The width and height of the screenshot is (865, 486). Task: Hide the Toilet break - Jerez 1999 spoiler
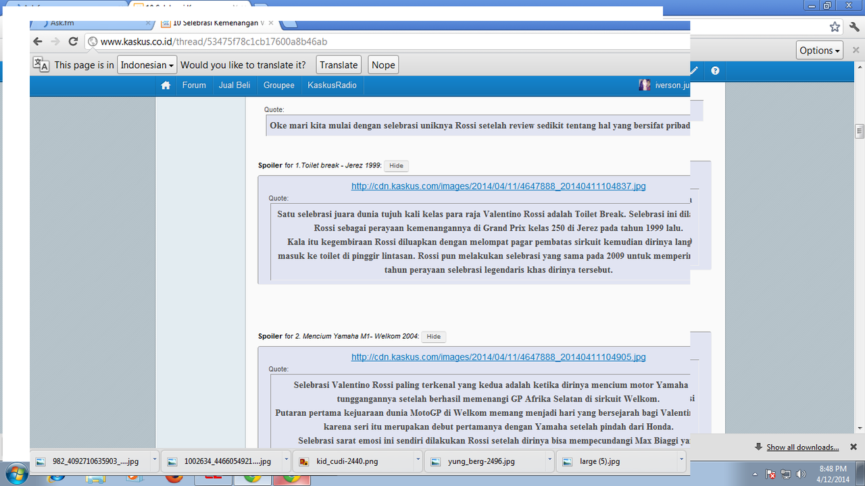point(396,165)
